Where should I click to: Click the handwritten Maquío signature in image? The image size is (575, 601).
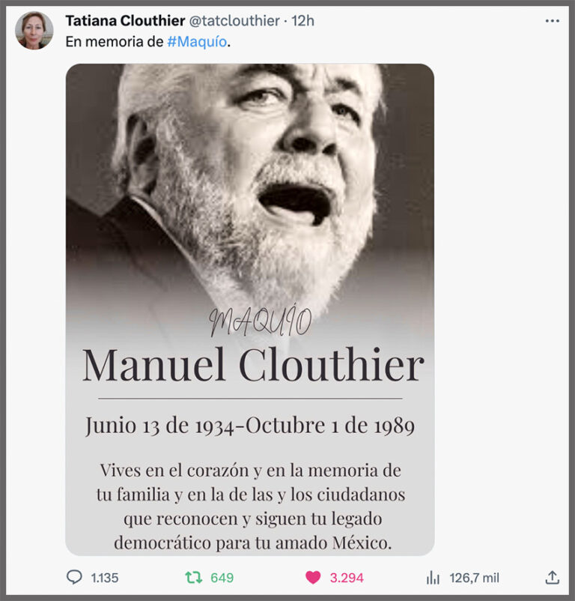click(x=261, y=320)
